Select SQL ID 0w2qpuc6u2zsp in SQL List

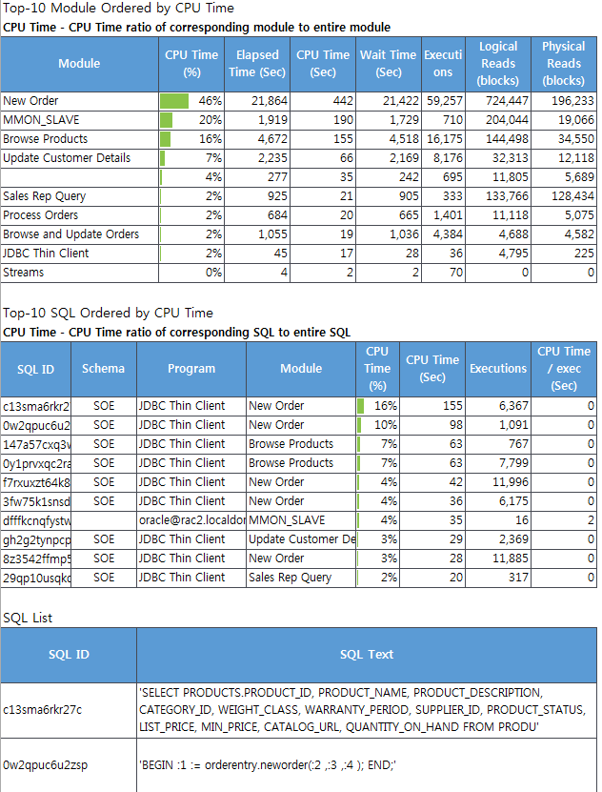pyautogui.click(x=46, y=765)
